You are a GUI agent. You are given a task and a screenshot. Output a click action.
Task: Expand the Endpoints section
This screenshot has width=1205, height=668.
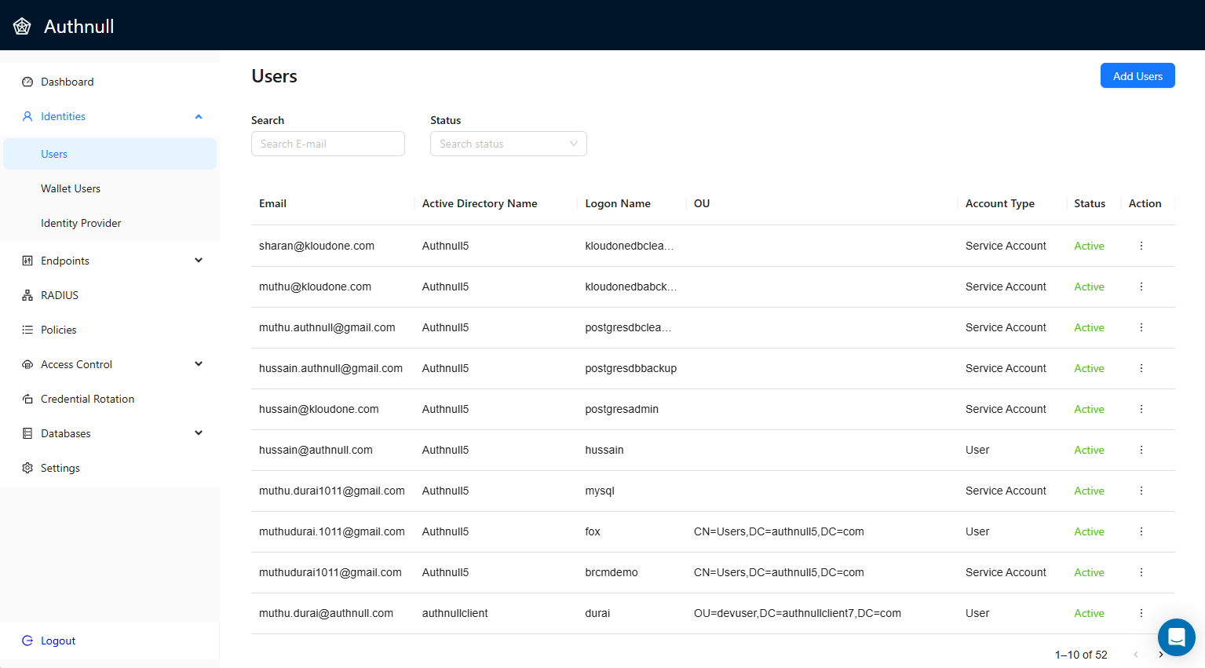coord(198,260)
